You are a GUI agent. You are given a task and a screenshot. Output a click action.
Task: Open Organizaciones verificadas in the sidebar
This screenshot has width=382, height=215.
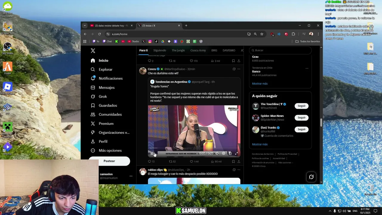tap(110, 132)
